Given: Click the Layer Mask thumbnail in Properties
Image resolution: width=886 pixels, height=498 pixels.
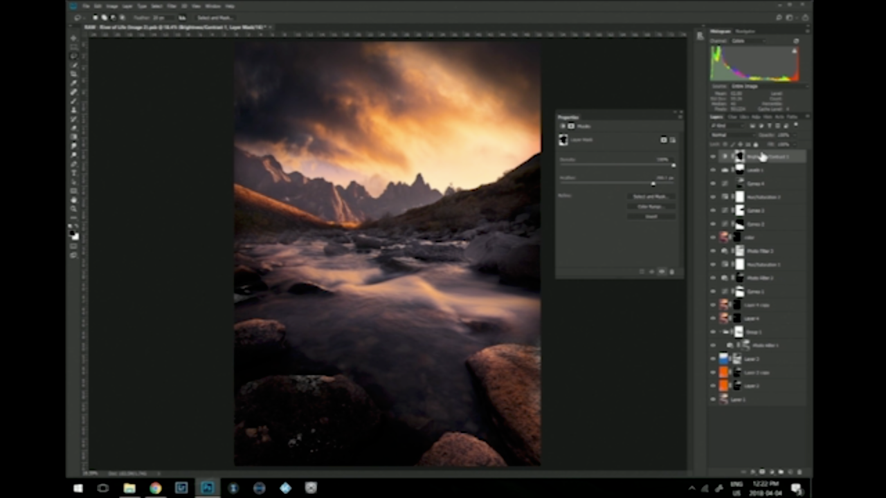Looking at the screenshot, I should point(563,140).
